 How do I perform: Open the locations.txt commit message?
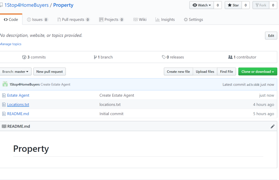click(x=110, y=104)
